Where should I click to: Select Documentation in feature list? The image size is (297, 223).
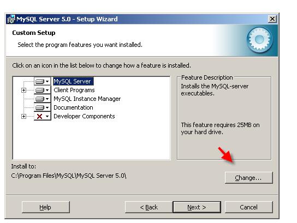[x=73, y=107]
